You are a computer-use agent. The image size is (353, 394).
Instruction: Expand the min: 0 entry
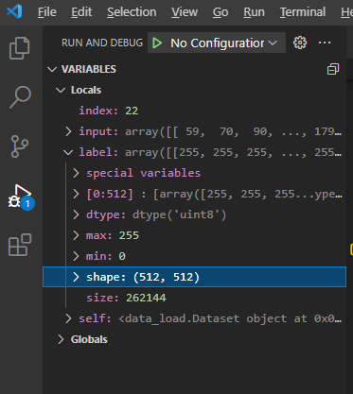[76, 256]
